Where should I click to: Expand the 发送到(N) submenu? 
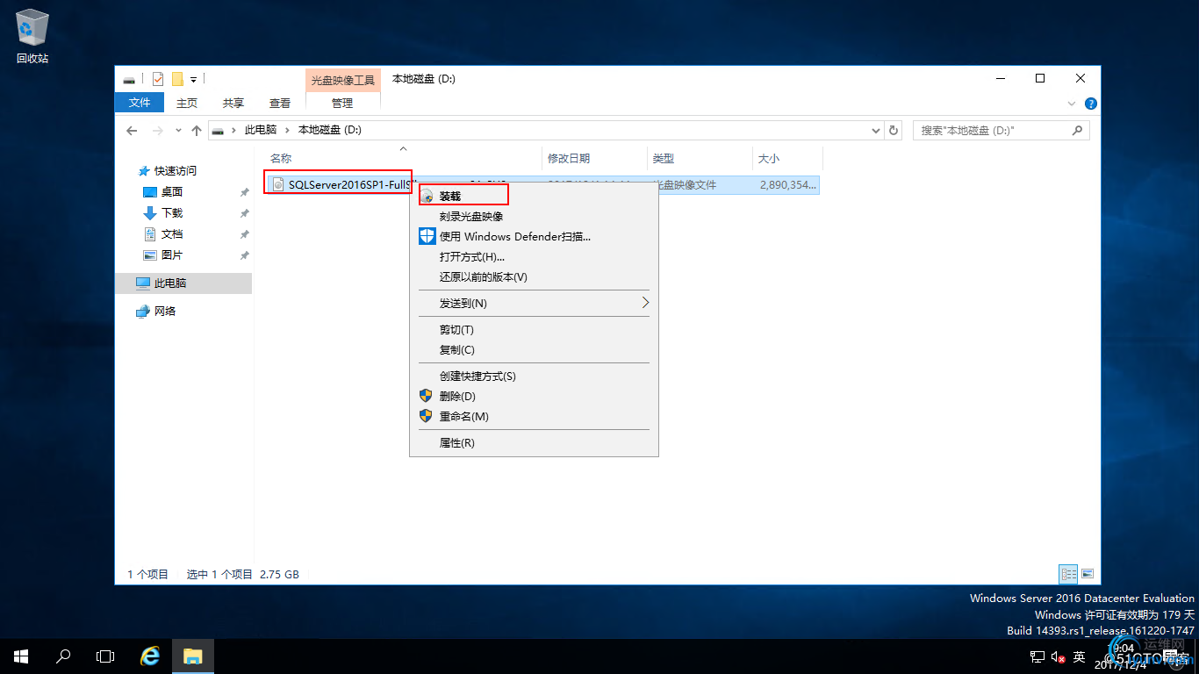pos(534,303)
